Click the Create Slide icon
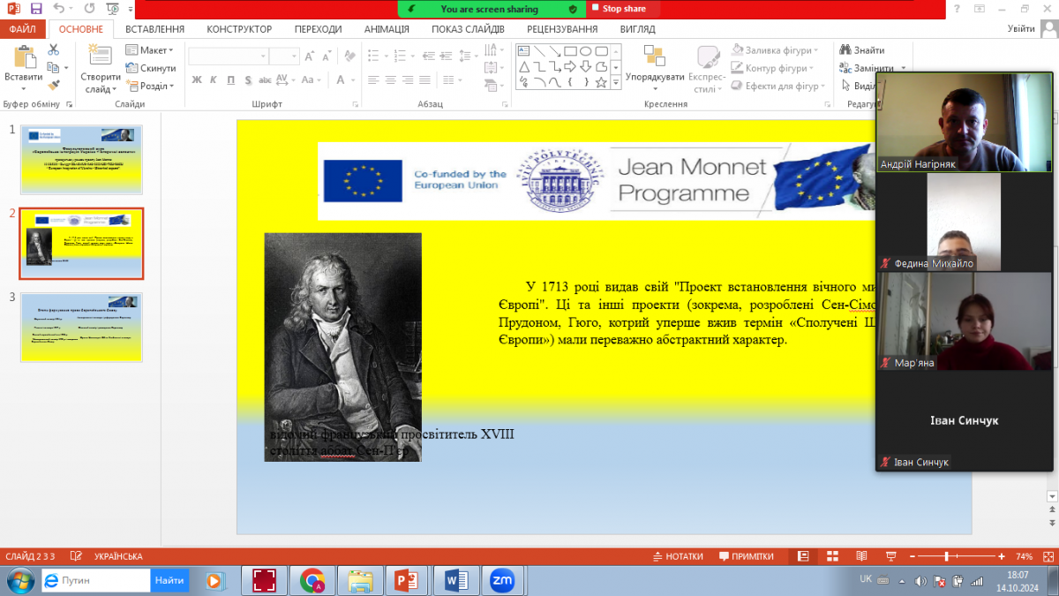Viewport: 1059px width, 596px height. [x=101, y=58]
